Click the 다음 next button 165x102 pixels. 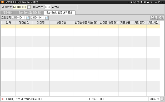[x=161, y=17]
